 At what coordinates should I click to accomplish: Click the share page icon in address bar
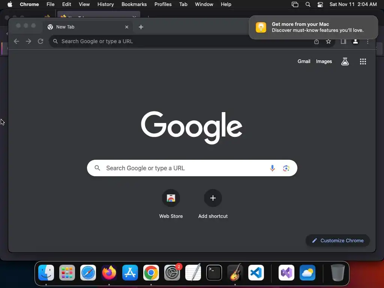(x=316, y=42)
